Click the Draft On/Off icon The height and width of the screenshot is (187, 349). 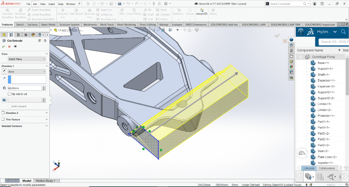click(x=4, y=100)
